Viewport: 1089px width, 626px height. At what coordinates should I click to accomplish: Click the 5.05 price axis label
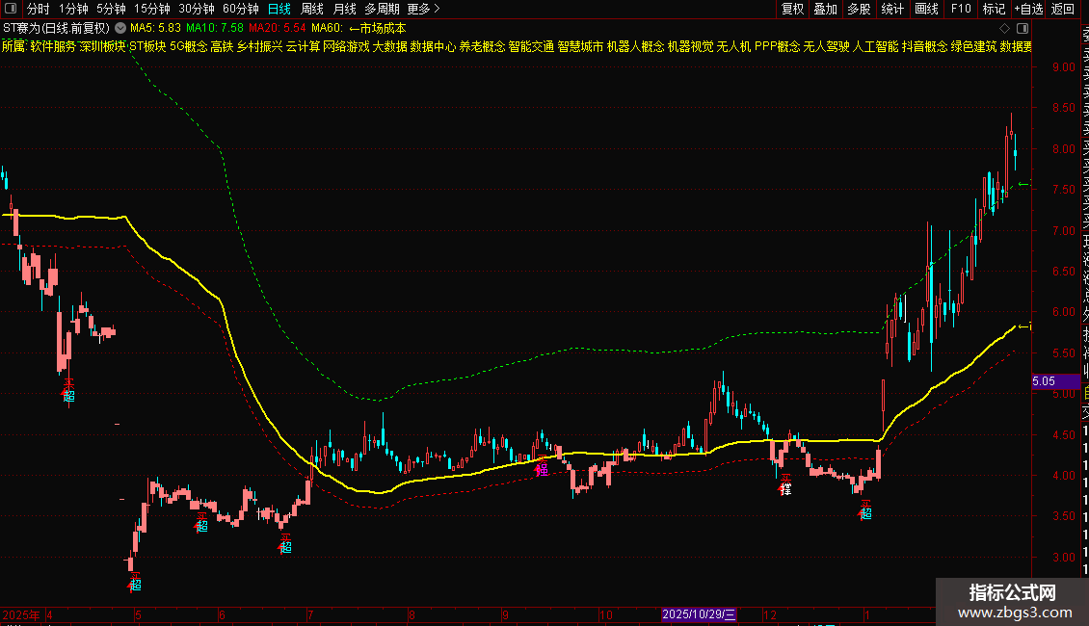pyautogui.click(x=1055, y=381)
